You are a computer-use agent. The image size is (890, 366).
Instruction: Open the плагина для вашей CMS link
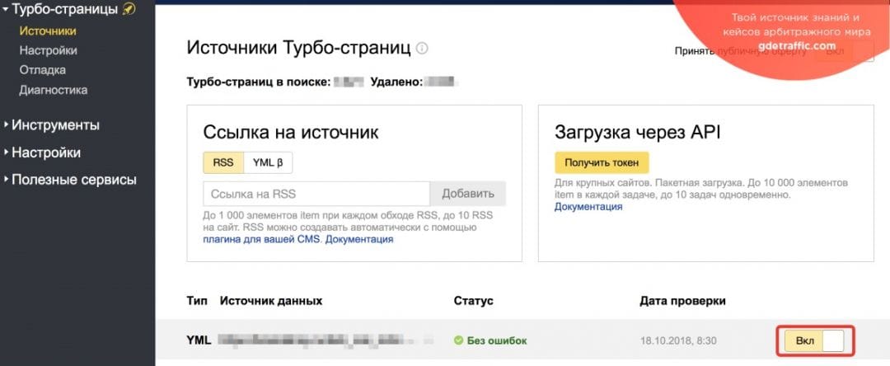click(x=262, y=239)
